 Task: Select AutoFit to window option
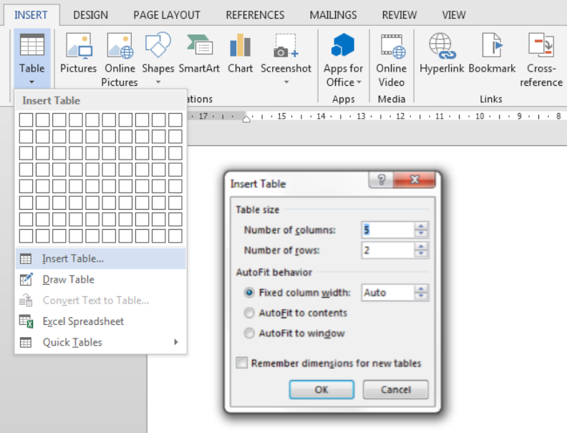click(249, 333)
